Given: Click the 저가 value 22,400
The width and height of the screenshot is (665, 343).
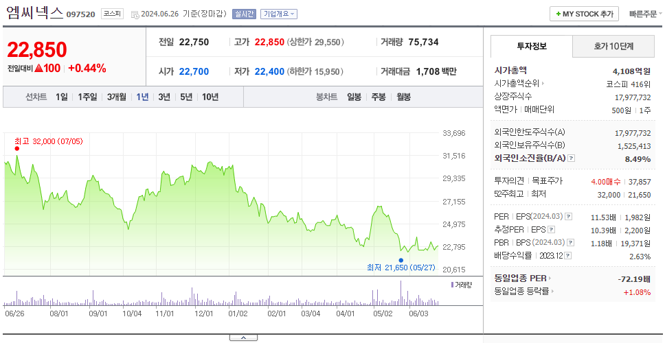Looking at the screenshot, I should (x=269, y=71).
